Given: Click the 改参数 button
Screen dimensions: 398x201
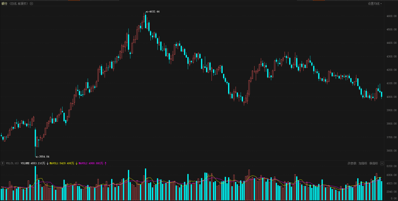Looking at the screenshot, I should 352,163.
